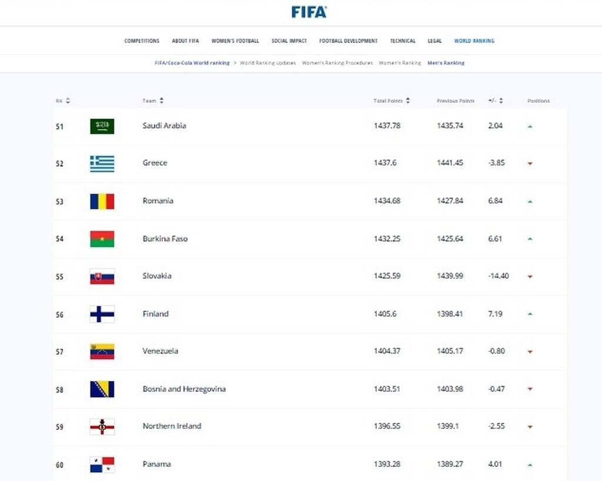Click the Finland flag icon
Image resolution: width=602 pixels, height=481 pixels.
101,314
